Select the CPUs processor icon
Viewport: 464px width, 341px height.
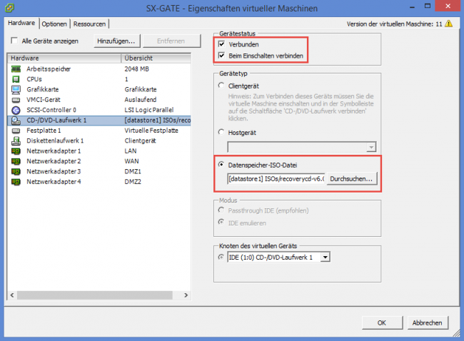[16, 79]
